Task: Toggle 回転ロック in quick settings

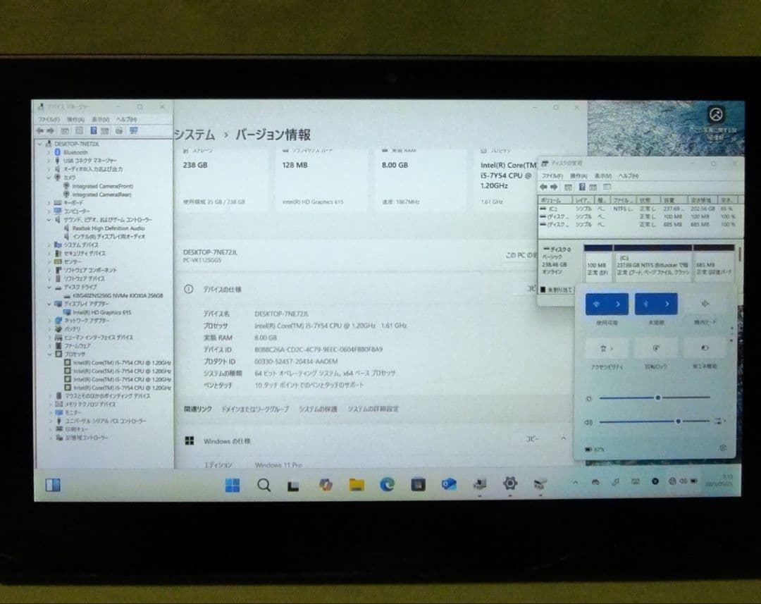Action: [x=656, y=347]
